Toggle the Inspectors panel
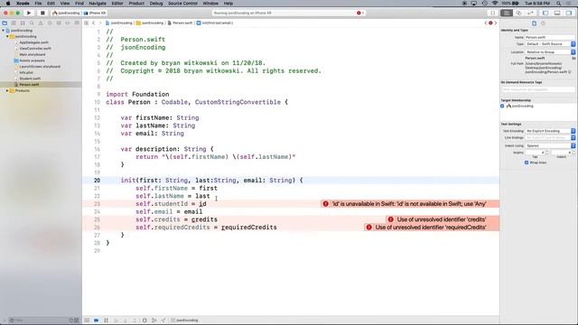 coord(569,13)
